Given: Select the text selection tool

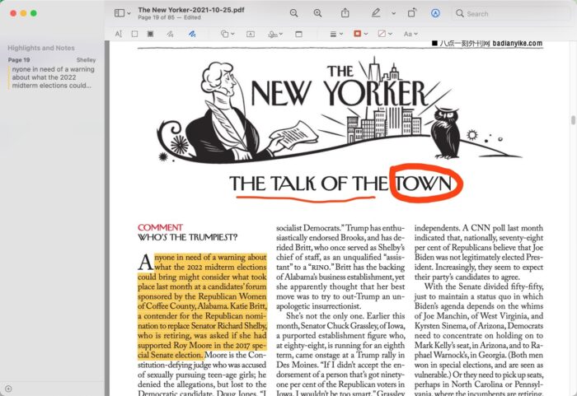Looking at the screenshot, I should click(119, 35).
